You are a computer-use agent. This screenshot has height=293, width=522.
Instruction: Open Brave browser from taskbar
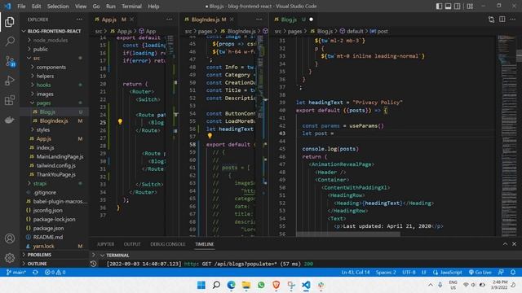coord(276,285)
